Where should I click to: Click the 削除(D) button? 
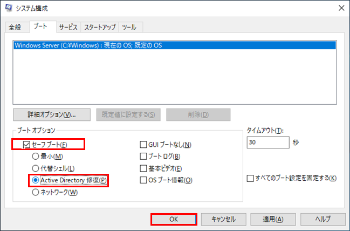(198, 114)
